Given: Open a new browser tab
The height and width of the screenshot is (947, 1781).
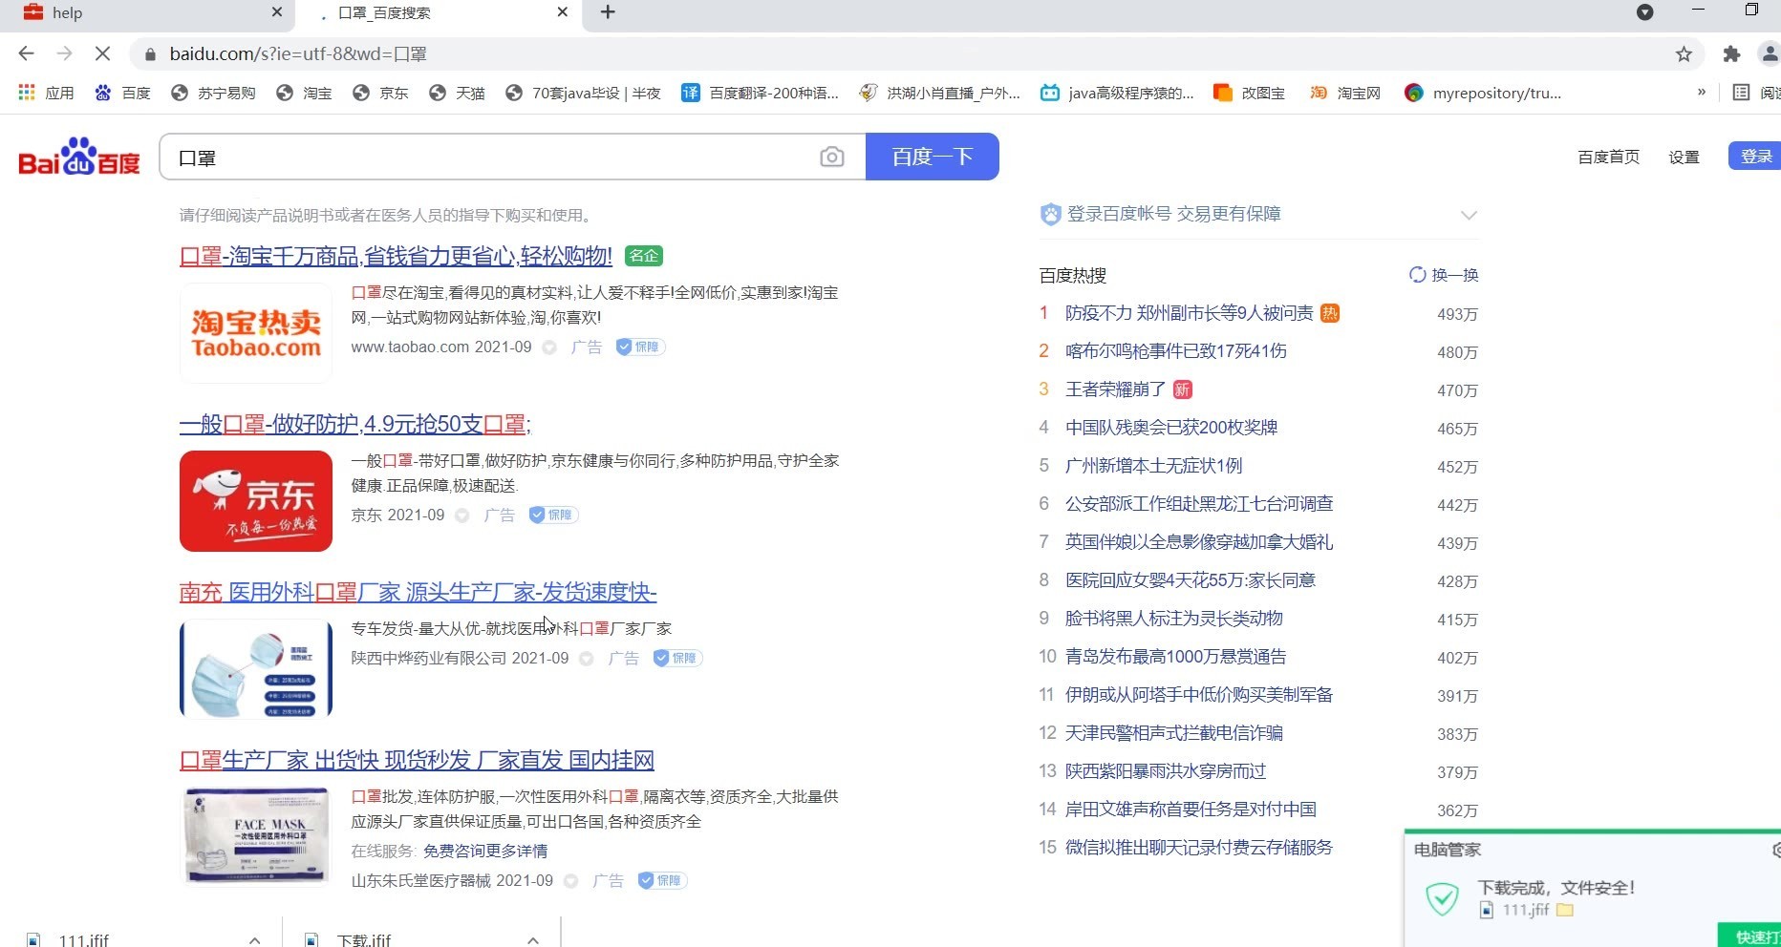Looking at the screenshot, I should (x=608, y=12).
